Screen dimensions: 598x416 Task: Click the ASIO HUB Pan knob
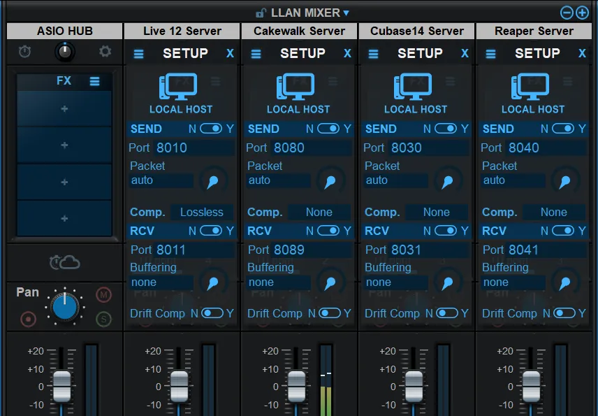(65, 306)
